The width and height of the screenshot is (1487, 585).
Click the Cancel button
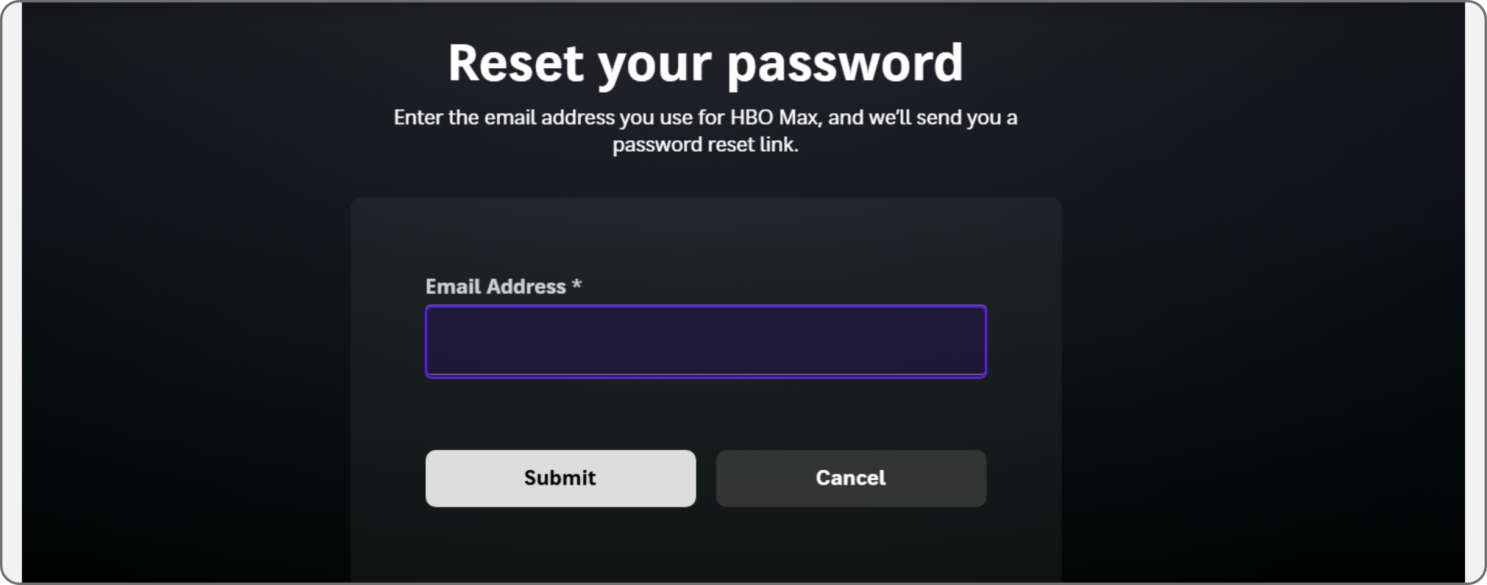[x=851, y=478]
